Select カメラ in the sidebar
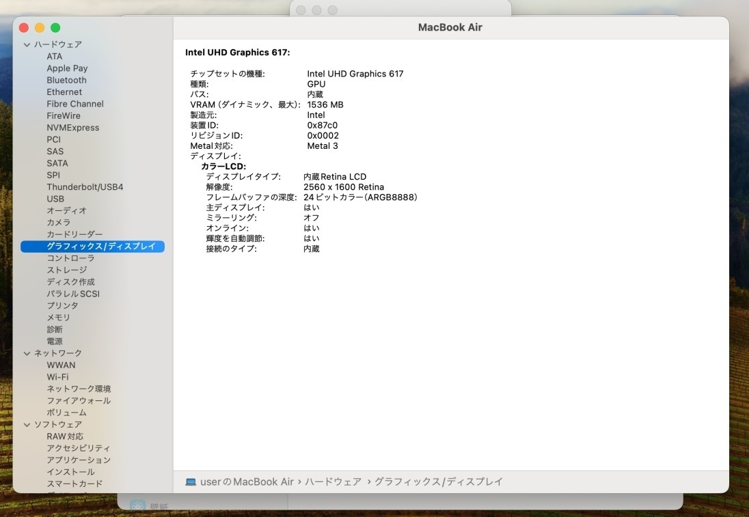 pyautogui.click(x=59, y=223)
